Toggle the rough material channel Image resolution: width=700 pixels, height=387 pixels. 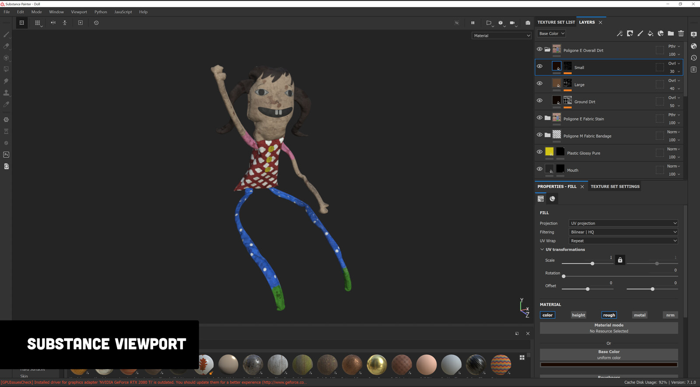(609, 315)
